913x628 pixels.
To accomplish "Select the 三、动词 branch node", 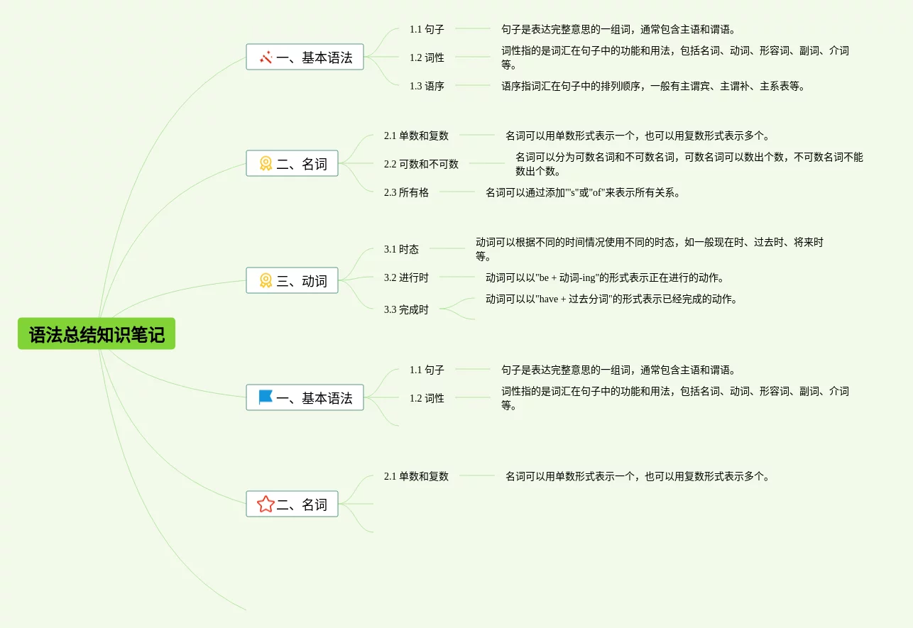I will pos(292,281).
